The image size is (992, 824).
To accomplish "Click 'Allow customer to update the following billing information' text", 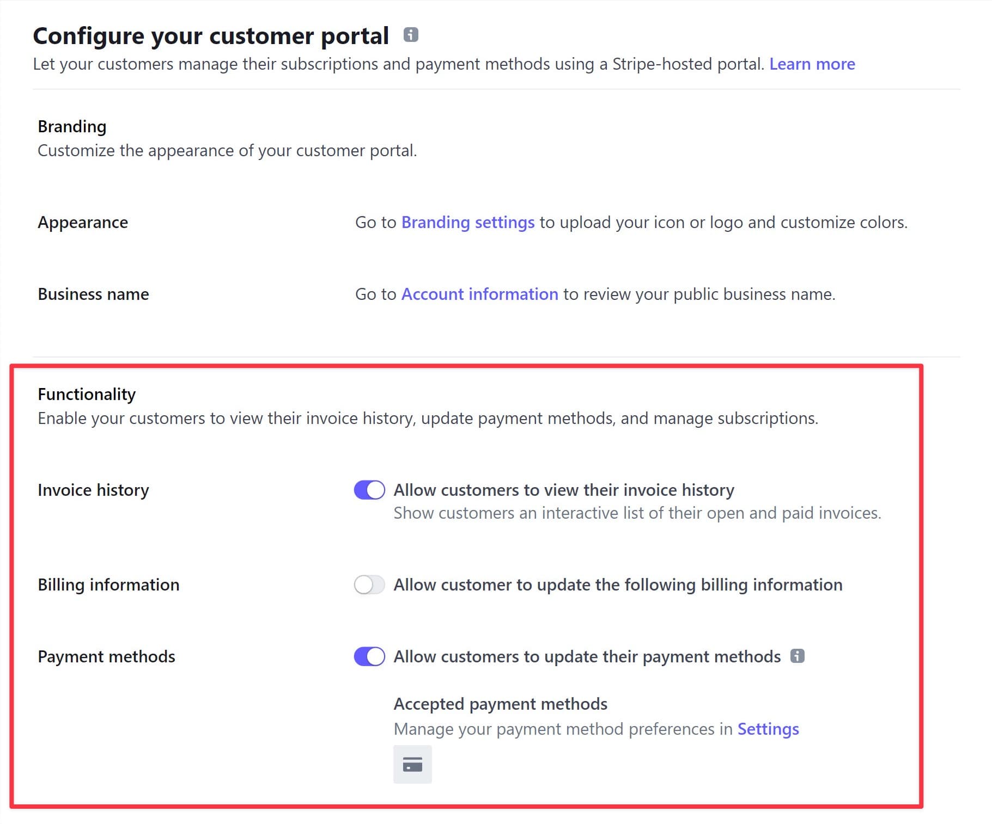I will 618,585.
